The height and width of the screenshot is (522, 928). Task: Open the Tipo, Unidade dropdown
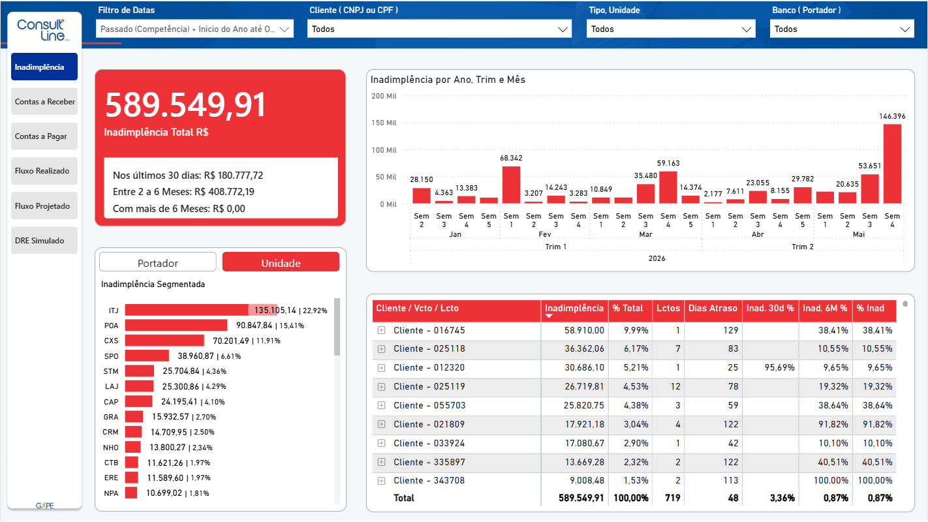click(x=671, y=29)
